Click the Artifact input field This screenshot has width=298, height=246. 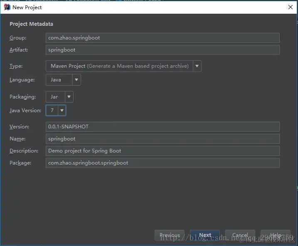[x=163, y=50]
